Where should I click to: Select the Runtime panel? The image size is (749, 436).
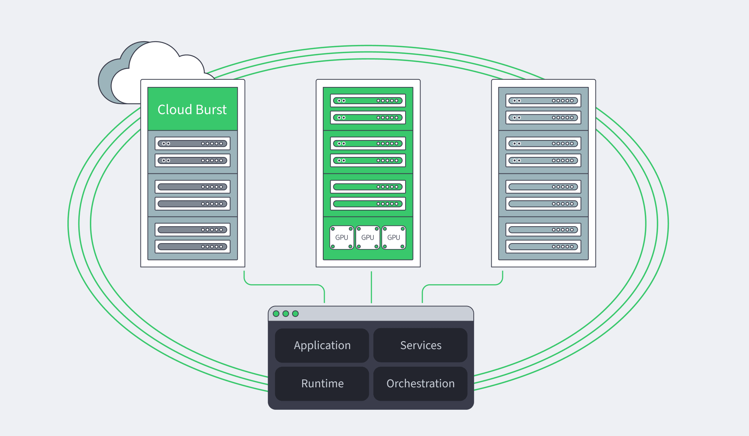(322, 383)
